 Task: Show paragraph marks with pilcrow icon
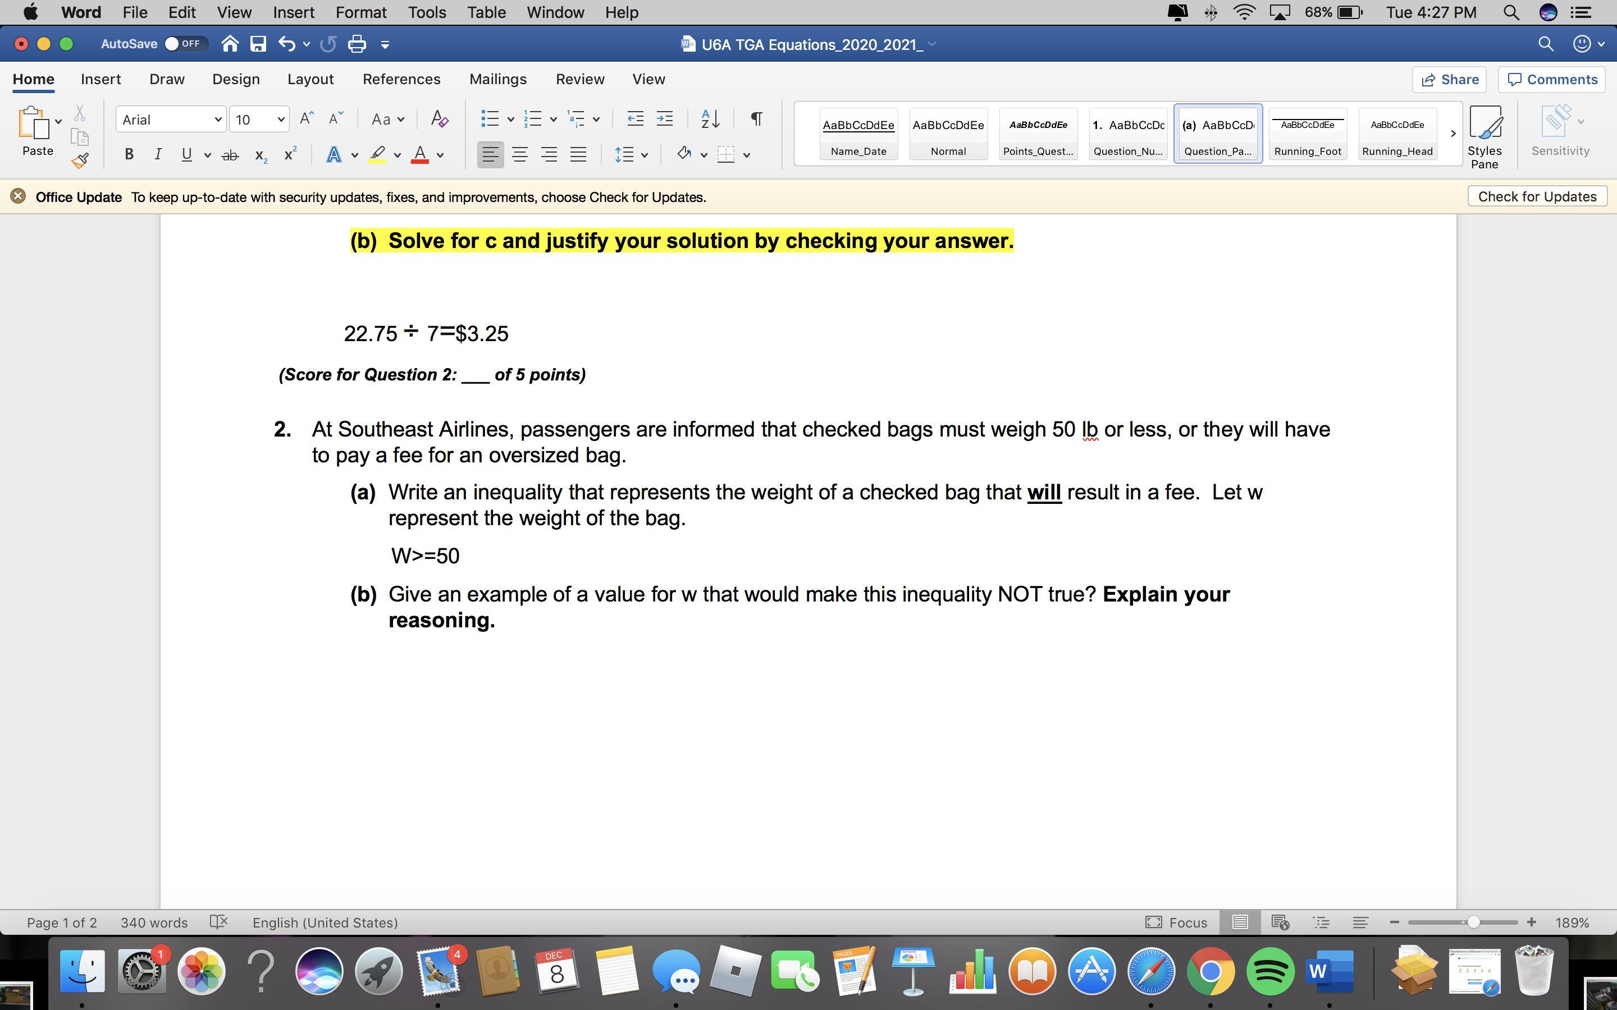[x=756, y=119]
